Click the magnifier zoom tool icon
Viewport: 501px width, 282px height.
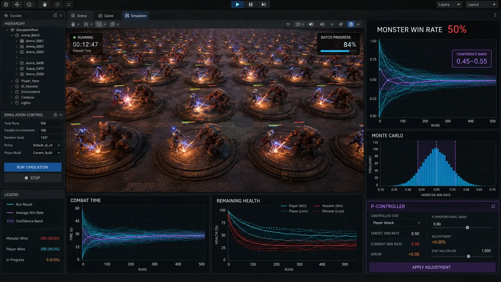[29, 4]
